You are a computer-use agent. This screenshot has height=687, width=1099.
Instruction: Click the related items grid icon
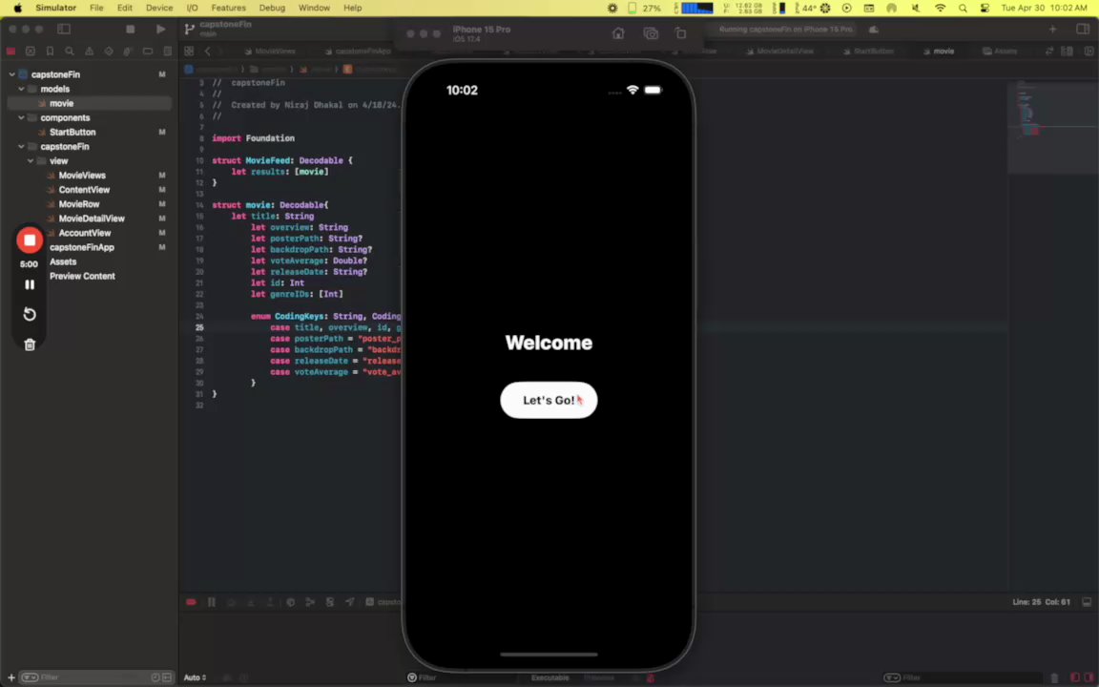[x=189, y=52]
